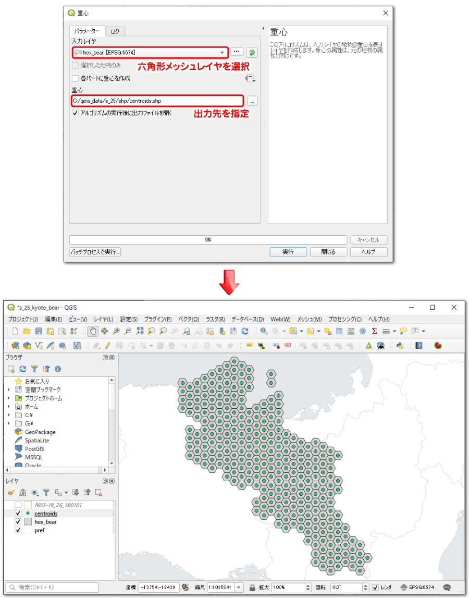Expand all layers in the Layers panel

pos(76,492)
